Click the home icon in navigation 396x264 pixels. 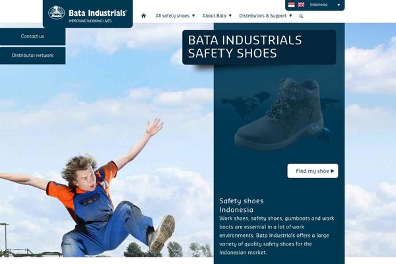click(x=143, y=16)
